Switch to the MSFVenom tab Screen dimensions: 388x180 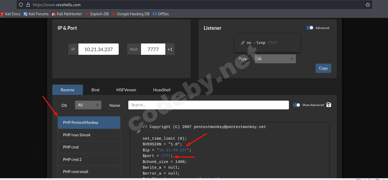tap(126, 90)
